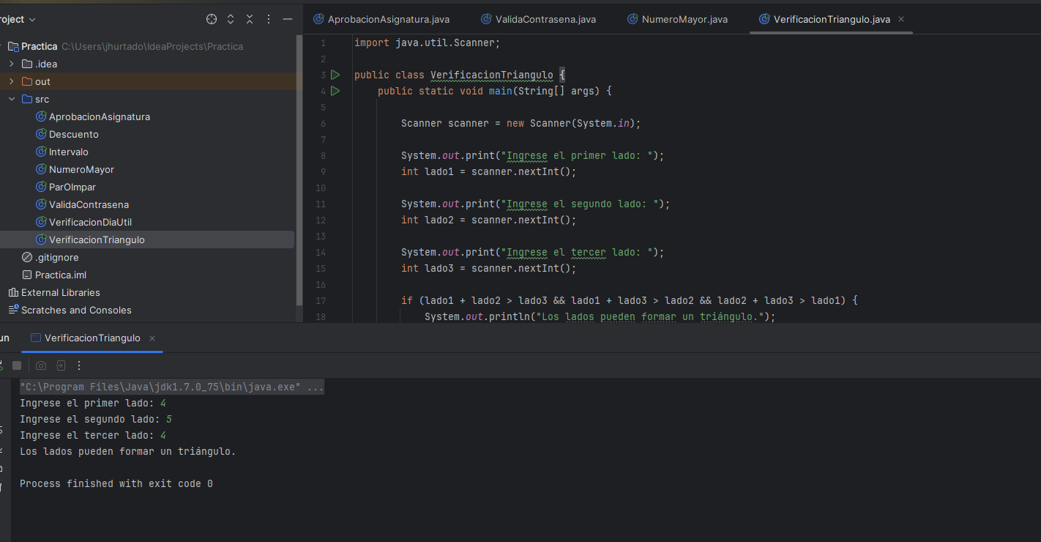Switch to AprobacionAsignatura.java tab
The image size is (1041, 542).
[x=381, y=19]
